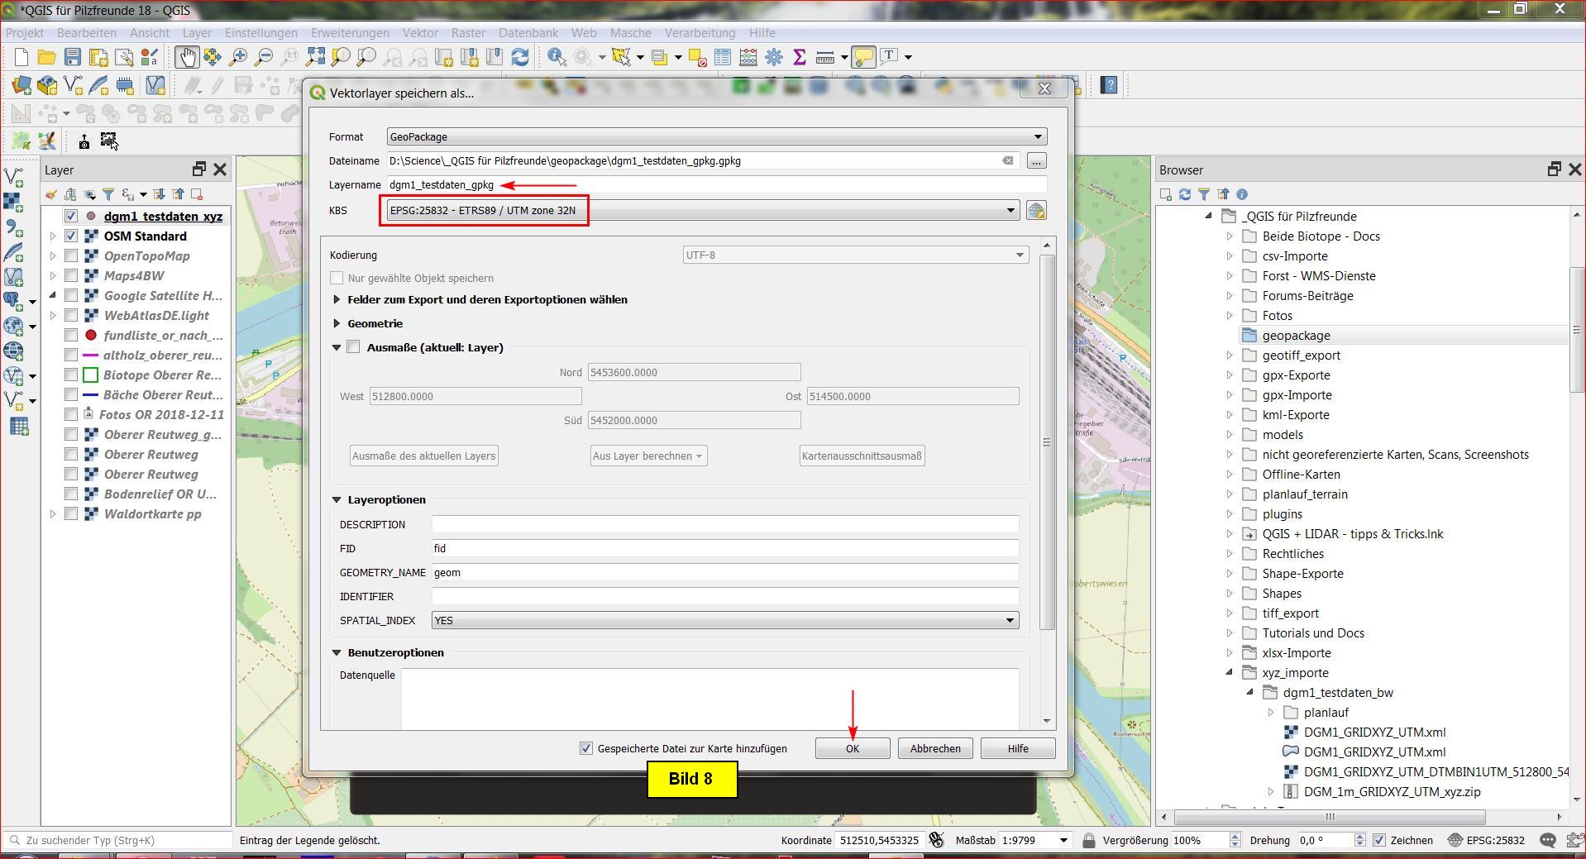The height and width of the screenshot is (859, 1586).
Task: Click the Save Project floppy disk icon
Action: click(x=73, y=57)
